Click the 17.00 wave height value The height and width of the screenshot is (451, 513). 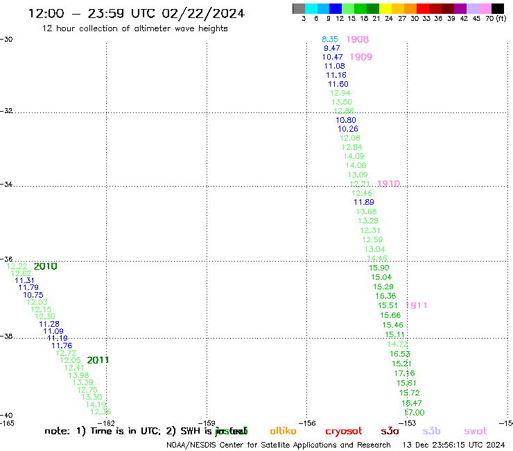click(414, 413)
